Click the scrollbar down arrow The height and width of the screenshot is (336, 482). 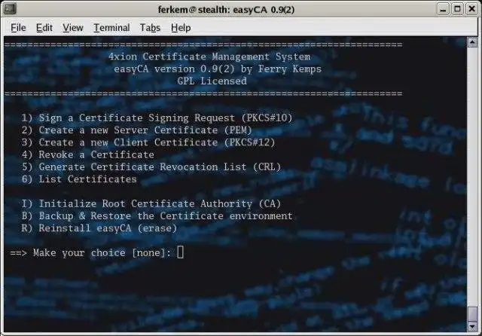tap(472, 326)
